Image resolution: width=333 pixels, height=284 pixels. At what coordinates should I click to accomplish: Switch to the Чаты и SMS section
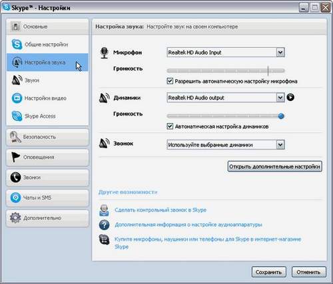click(x=47, y=198)
